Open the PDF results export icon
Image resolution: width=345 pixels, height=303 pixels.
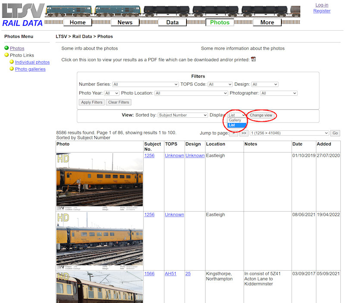(x=254, y=59)
